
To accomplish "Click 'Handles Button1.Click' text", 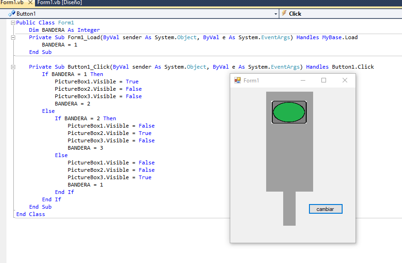I will point(340,67).
